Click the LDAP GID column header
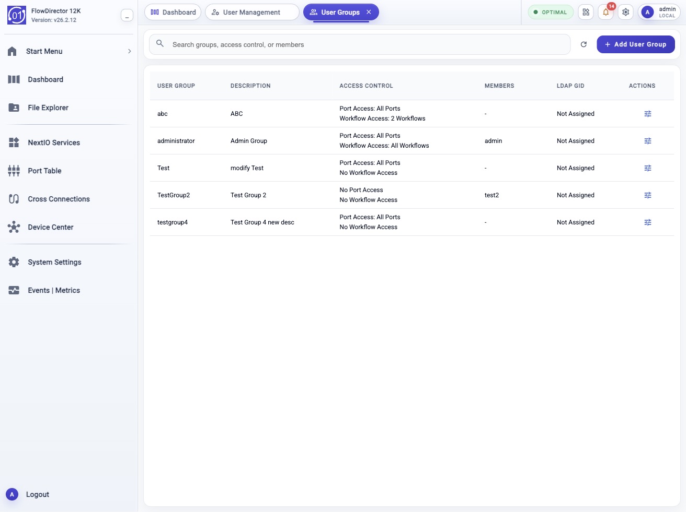 point(570,86)
